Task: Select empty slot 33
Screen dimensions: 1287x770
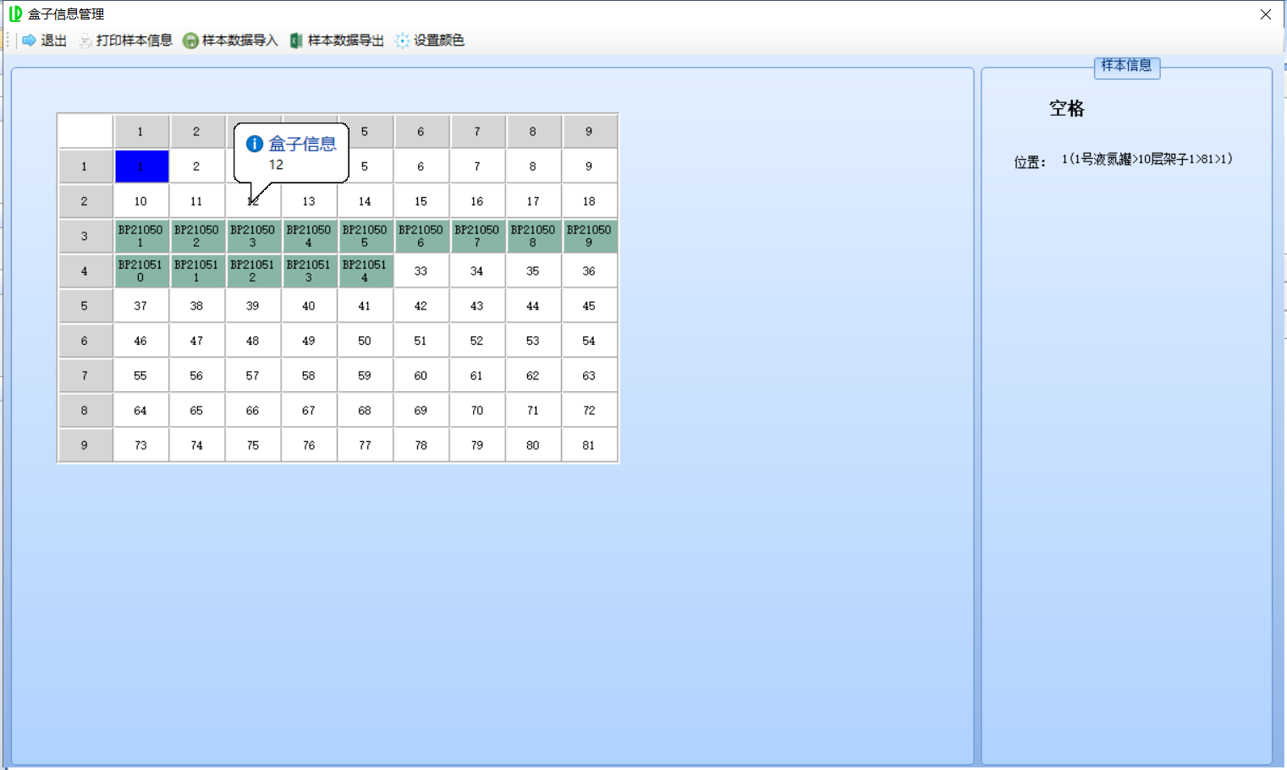Action: tap(421, 271)
